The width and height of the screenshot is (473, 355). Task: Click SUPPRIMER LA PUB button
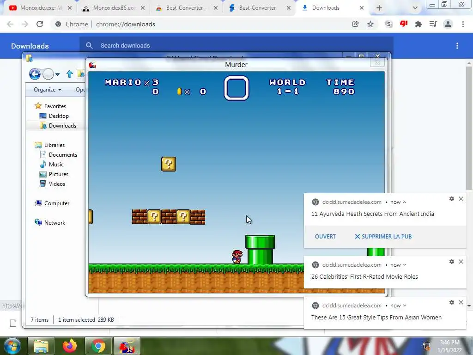[383, 237]
